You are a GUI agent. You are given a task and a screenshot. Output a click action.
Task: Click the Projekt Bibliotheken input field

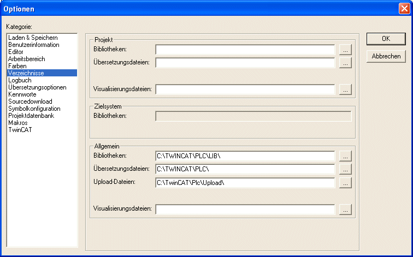(x=245, y=50)
